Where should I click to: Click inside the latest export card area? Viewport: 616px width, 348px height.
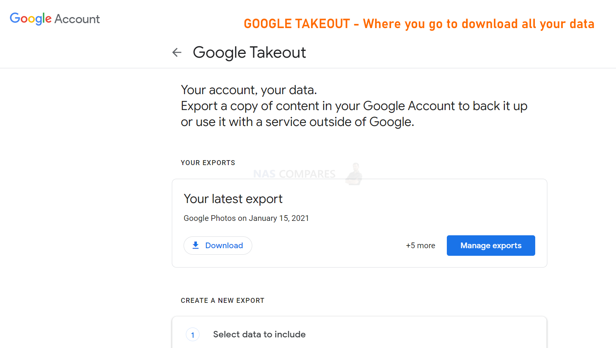tap(360, 223)
